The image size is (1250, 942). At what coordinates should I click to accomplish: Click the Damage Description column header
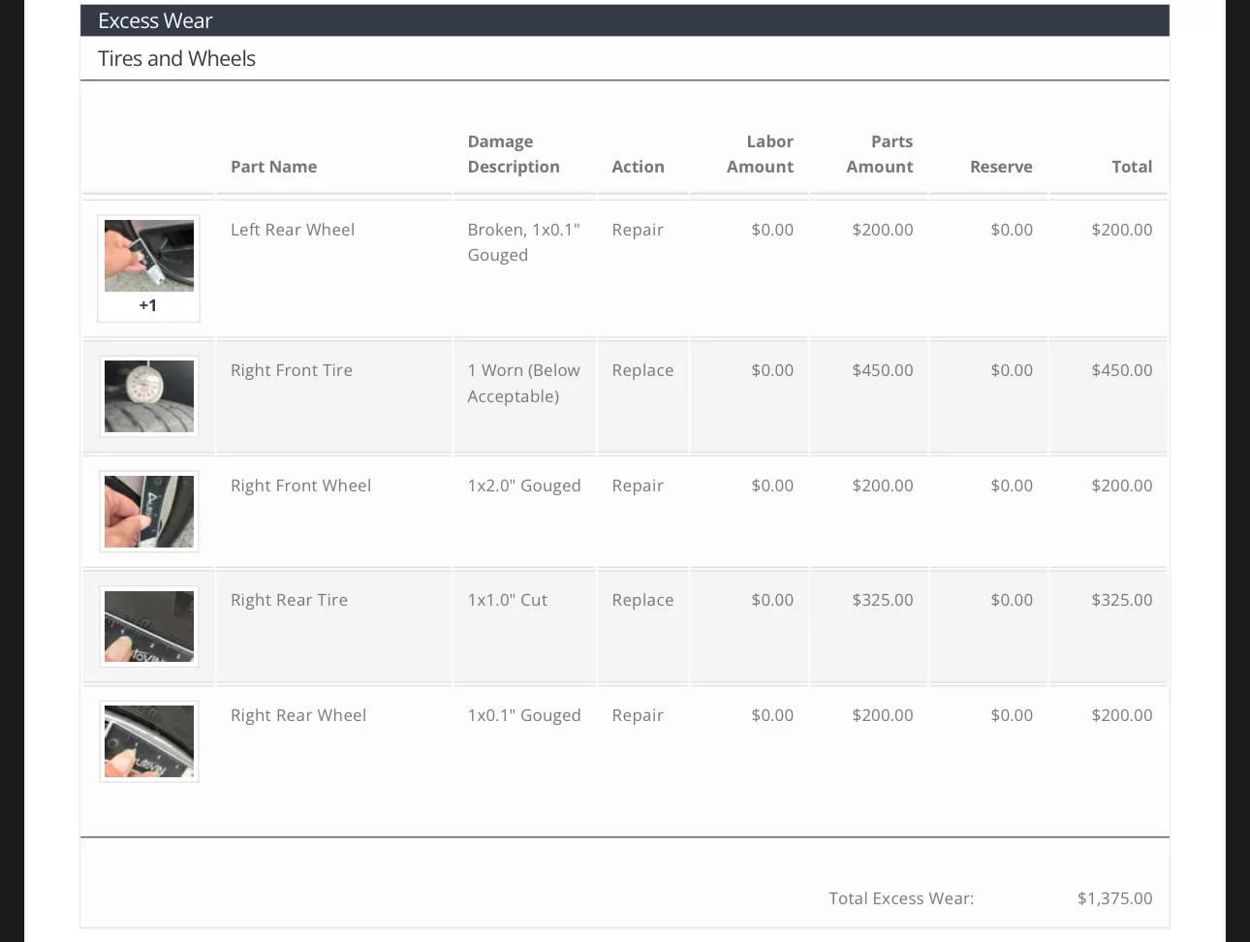pos(514,154)
